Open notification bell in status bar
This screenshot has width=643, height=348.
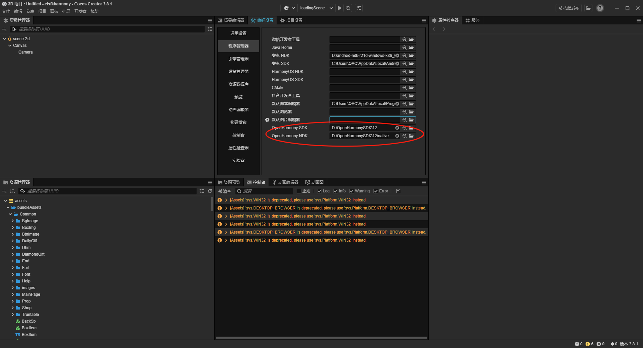[x=612, y=344]
